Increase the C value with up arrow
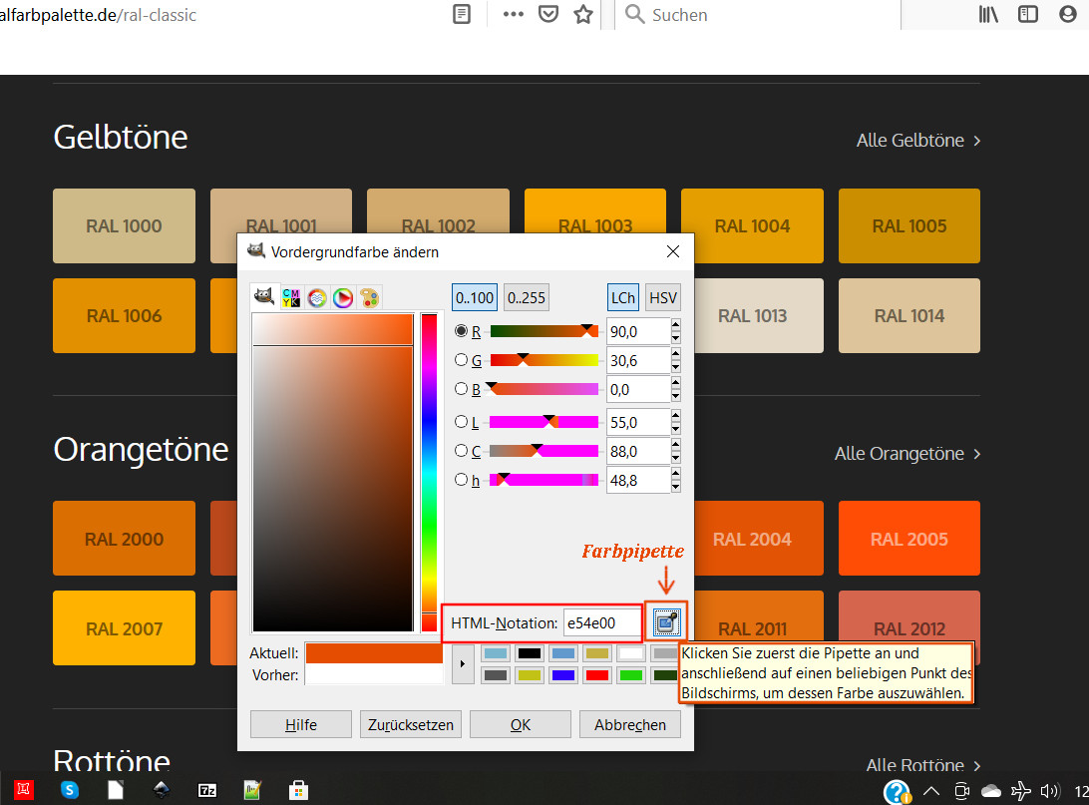This screenshot has width=1089, height=805. 676,445
